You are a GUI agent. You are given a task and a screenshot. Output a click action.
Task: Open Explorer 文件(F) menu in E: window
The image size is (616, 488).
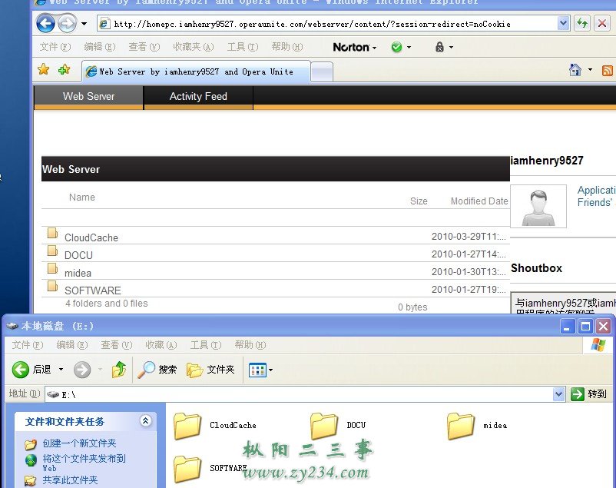[28, 345]
